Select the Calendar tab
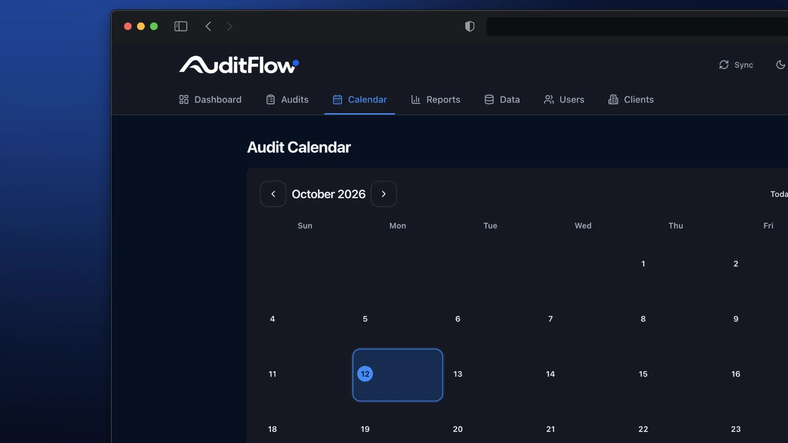Viewport: 788px width, 443px height. [x=360, y=99]
